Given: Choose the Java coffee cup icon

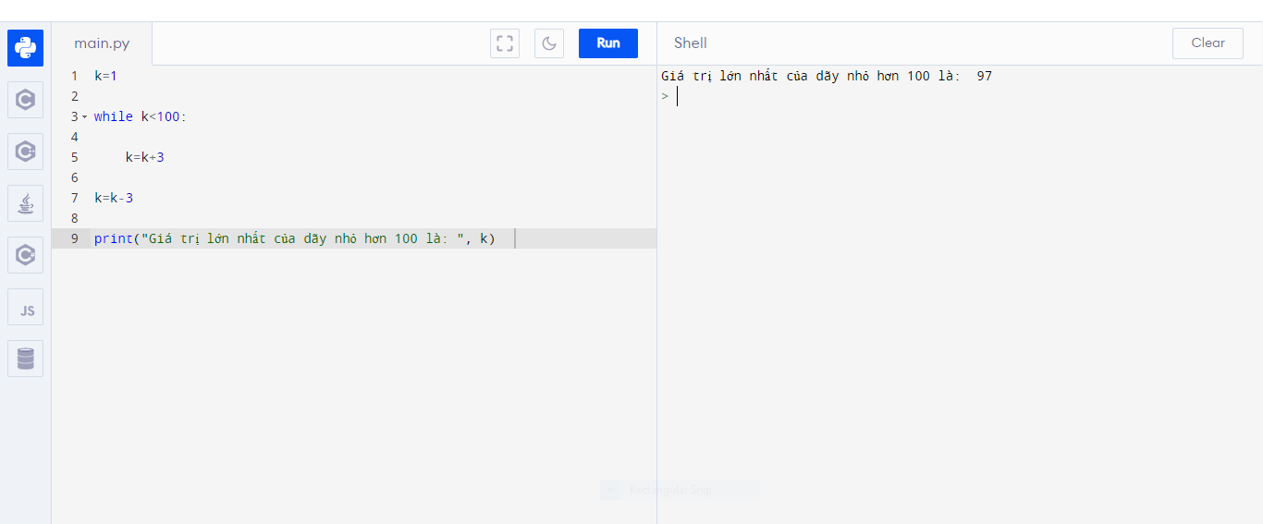Looking at the screenshot, I should pos(26,203).
